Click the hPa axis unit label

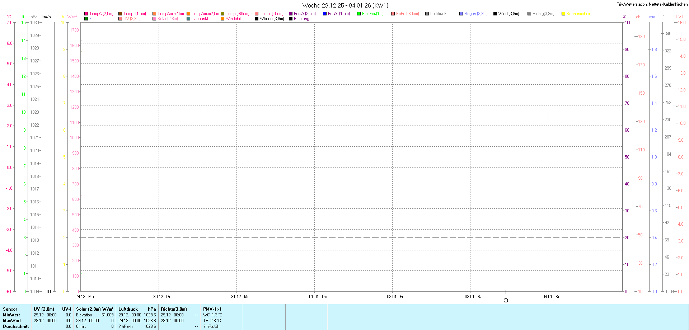[34, 17]
